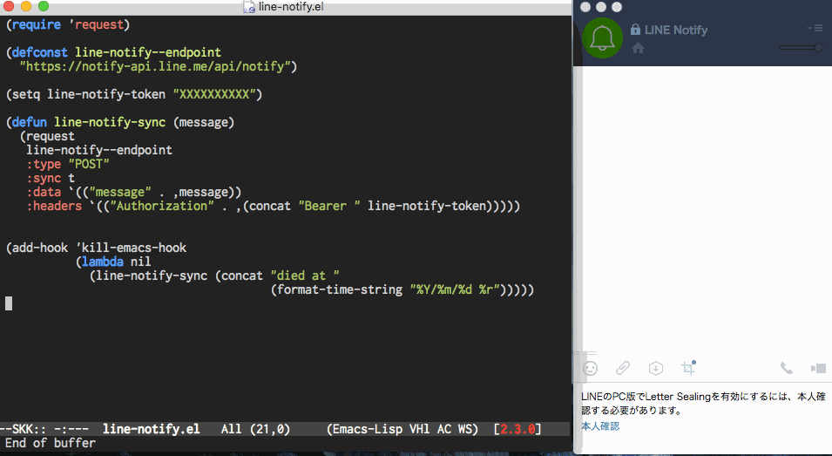Click the defconst line-notify--endpoint line

[113, 52]
